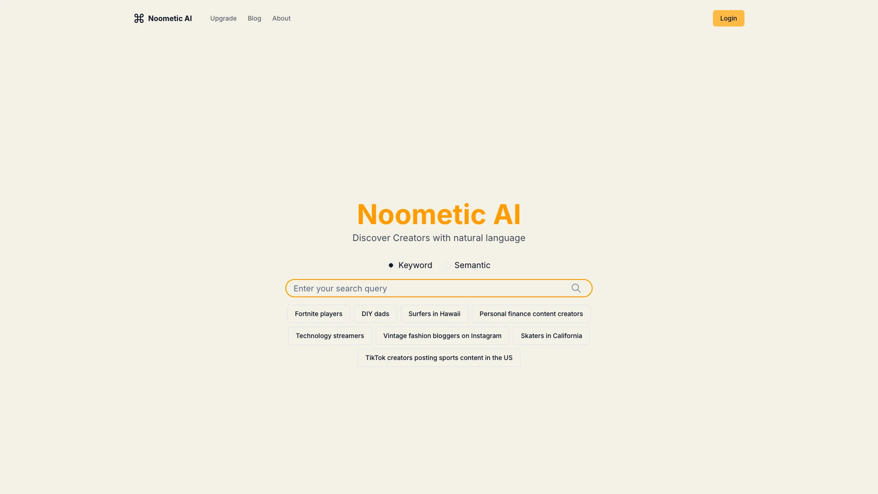The height and width of the screenshot is (494, 878).
Task: Click the Upgrade menu item
Action: pos(223,18)
